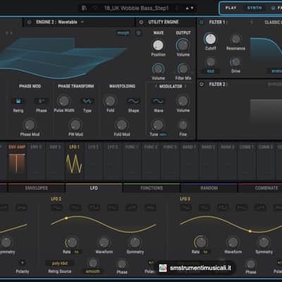Screen dimensions: 282x282
Task: Open the Filter 1 Classic type dropdown
Action: pyautogui.click(x=273, y=22)
